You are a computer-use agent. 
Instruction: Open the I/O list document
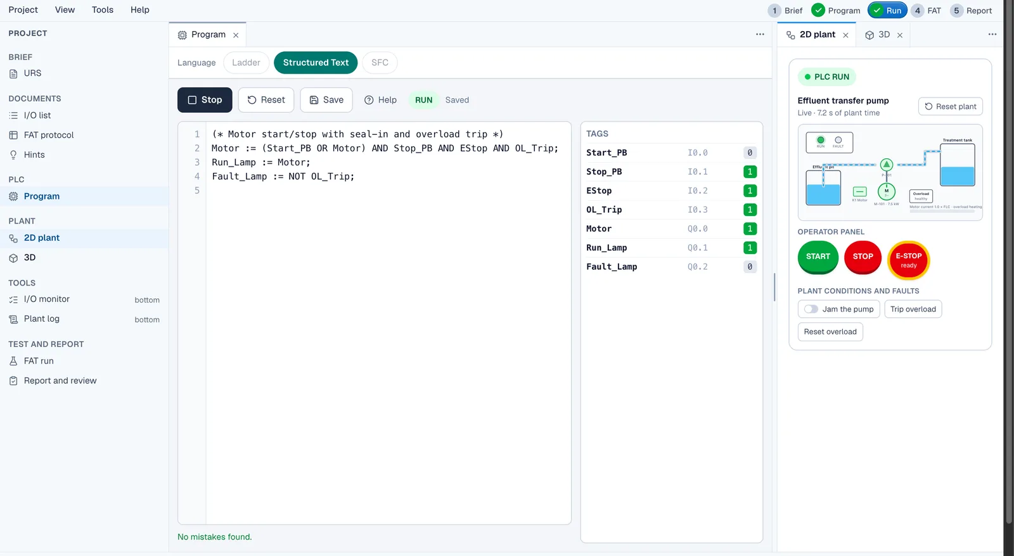click(x=37, y=115)
